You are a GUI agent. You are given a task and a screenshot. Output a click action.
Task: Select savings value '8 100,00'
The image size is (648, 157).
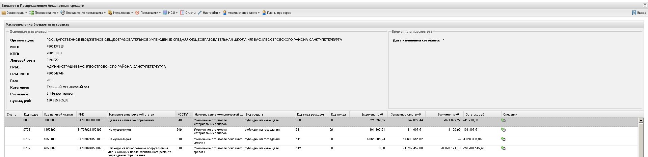click(454, 130)
